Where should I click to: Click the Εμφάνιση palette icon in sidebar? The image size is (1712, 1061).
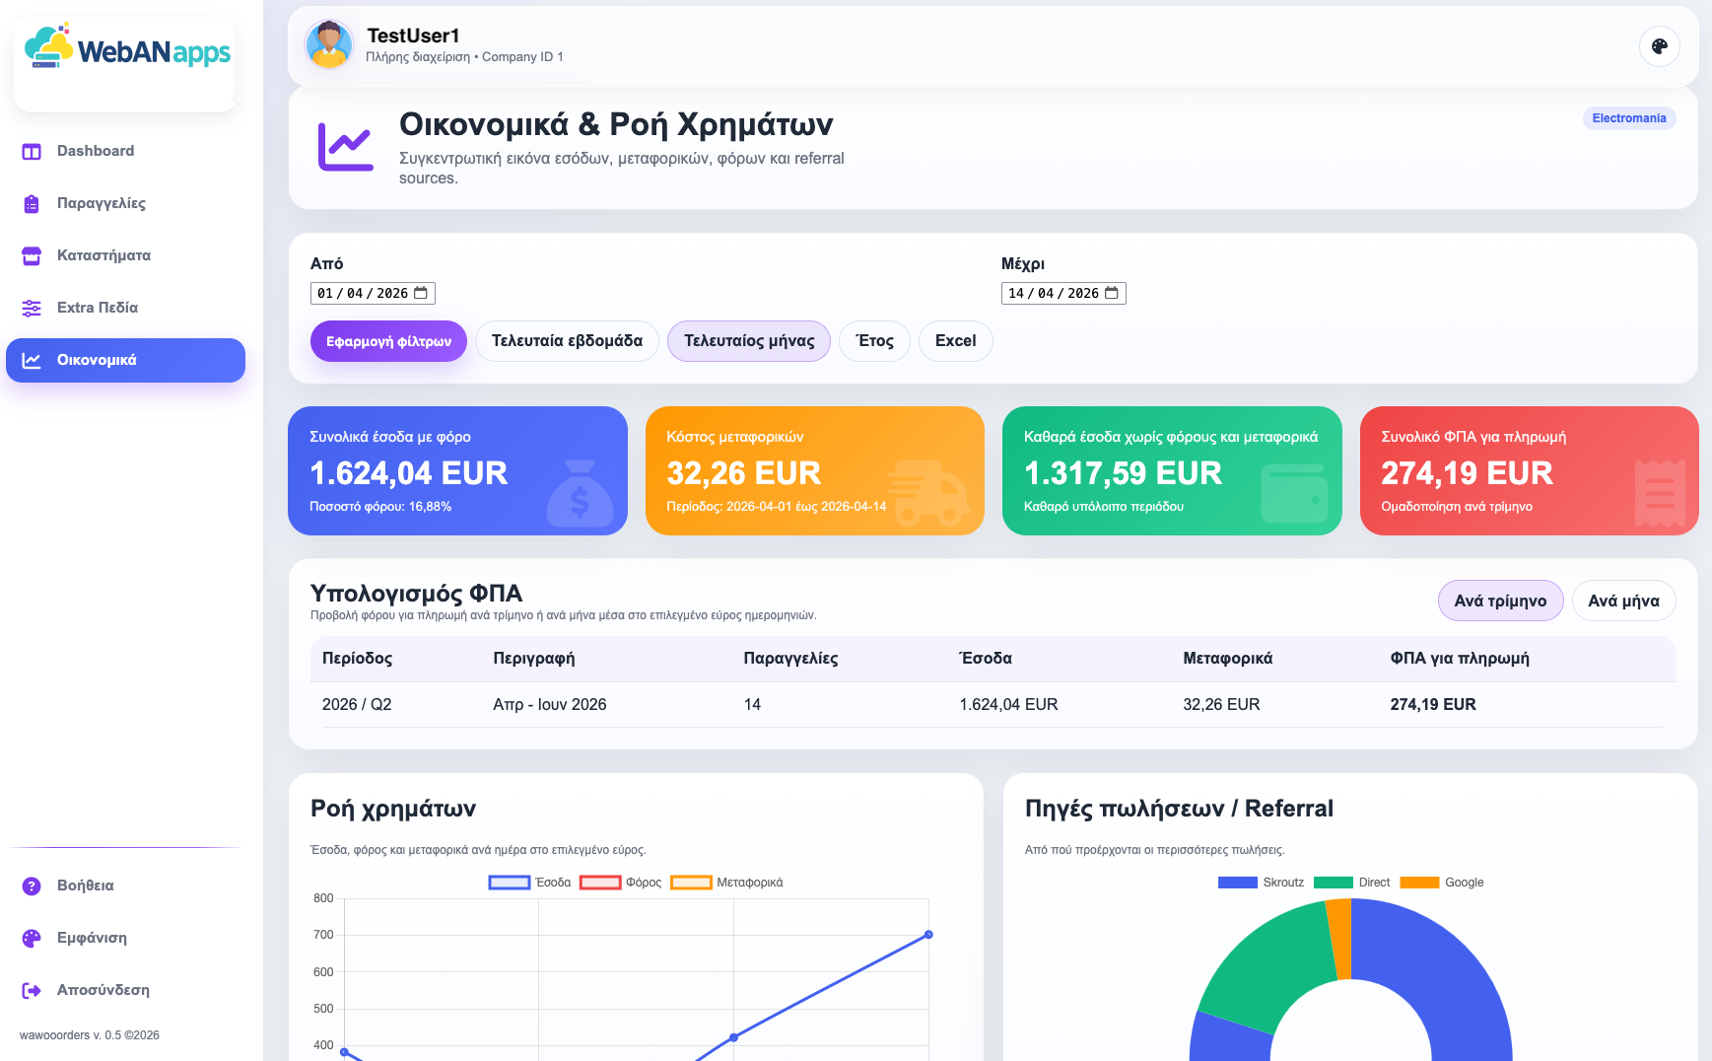32,938
